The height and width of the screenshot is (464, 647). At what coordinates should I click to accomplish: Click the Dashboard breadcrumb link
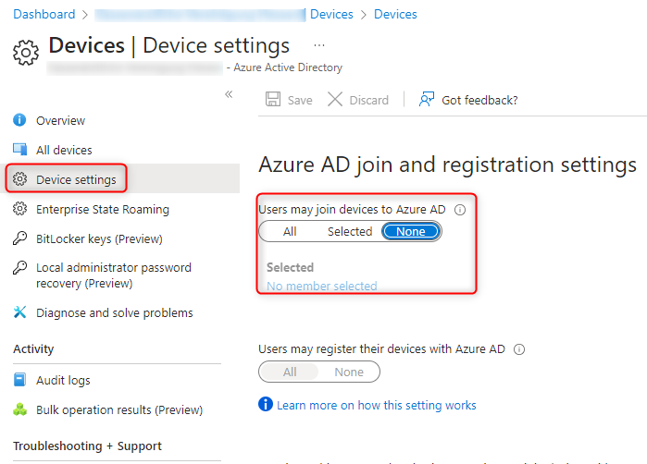pos(44,14)
